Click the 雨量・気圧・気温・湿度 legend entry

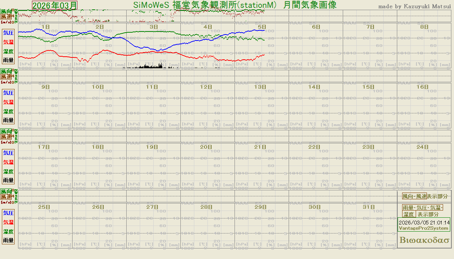423,211
